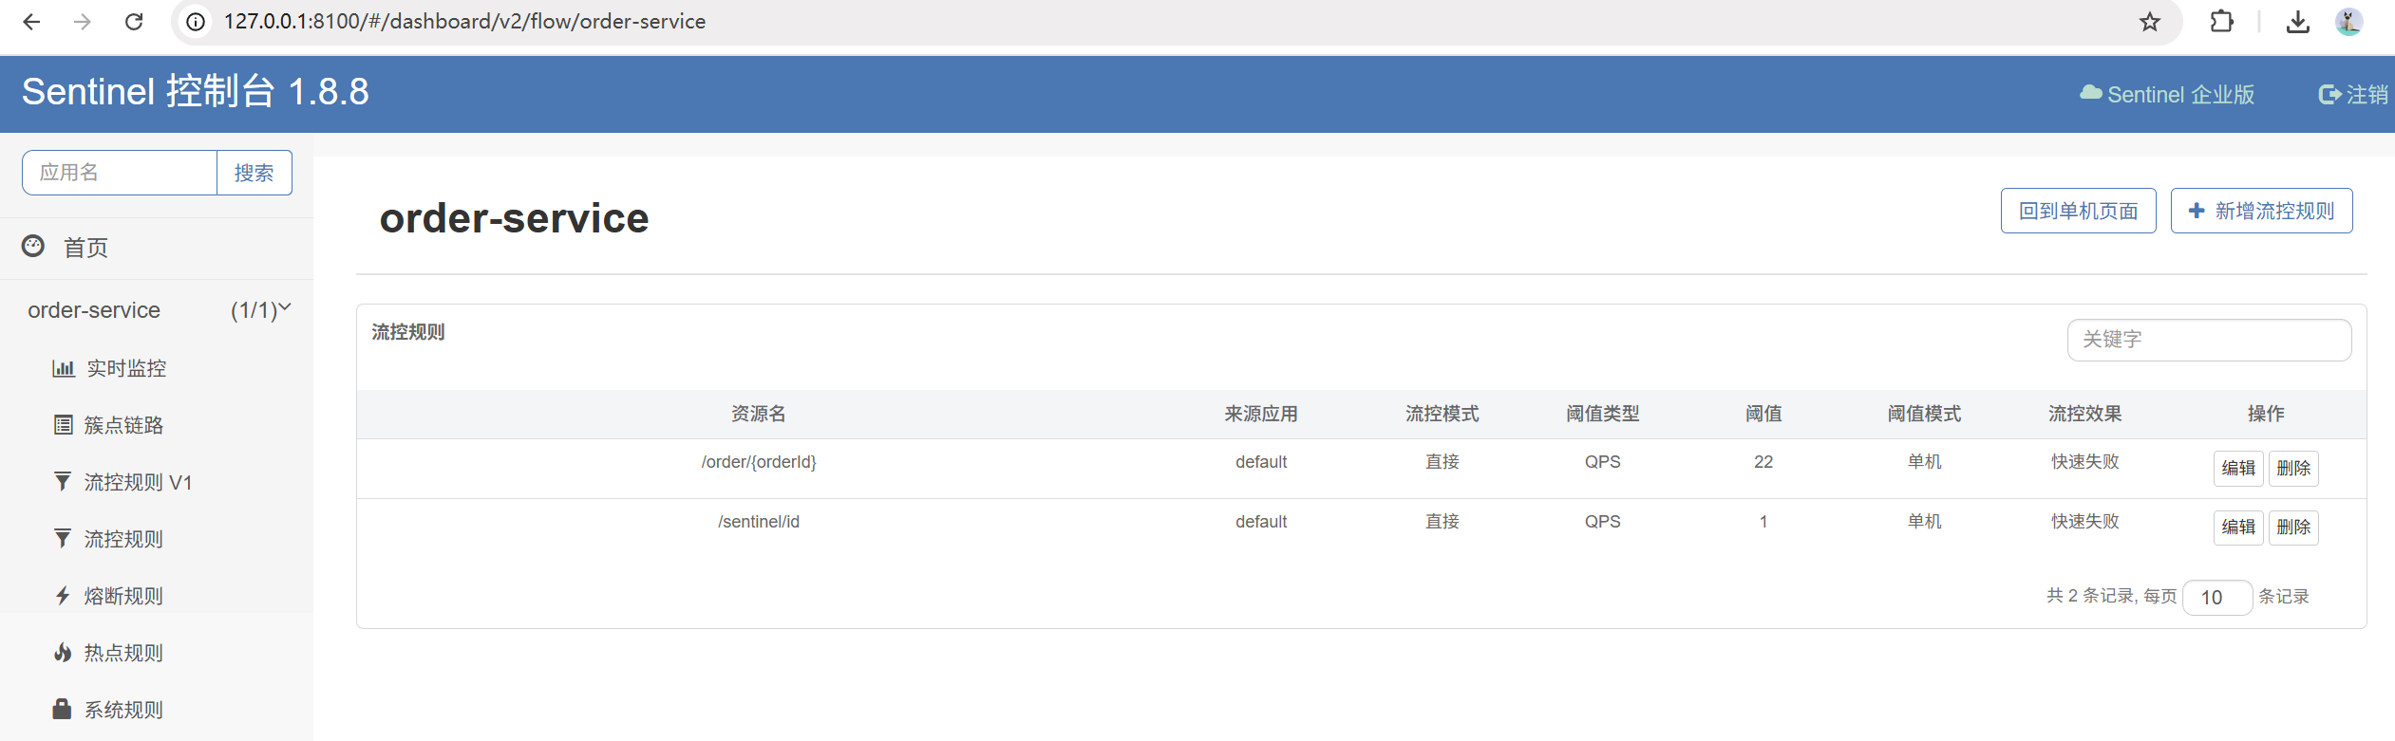Click filter icon beside 流控规则 without V1
Screen dimensions: 2395x741
(x=63, y=539)
